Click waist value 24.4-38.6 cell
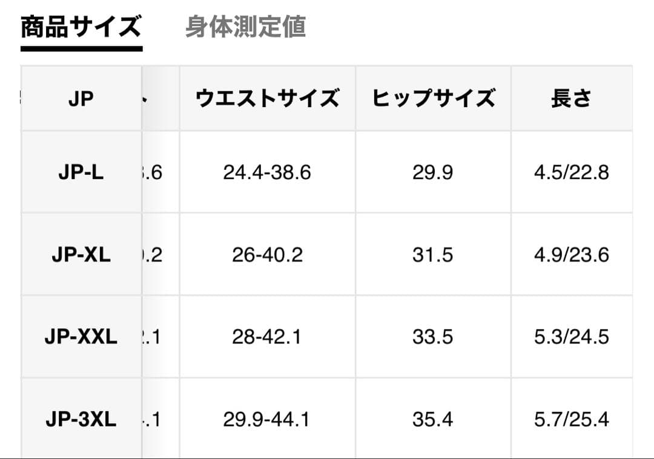The height and width of the screenshot is (459, 654). (x=268, y=172)
